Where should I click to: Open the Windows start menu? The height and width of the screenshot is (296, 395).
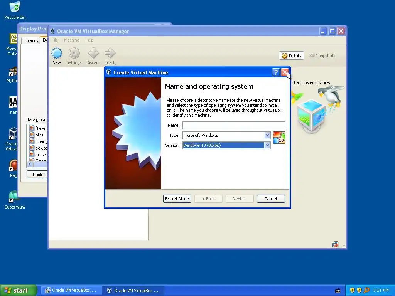19,290
